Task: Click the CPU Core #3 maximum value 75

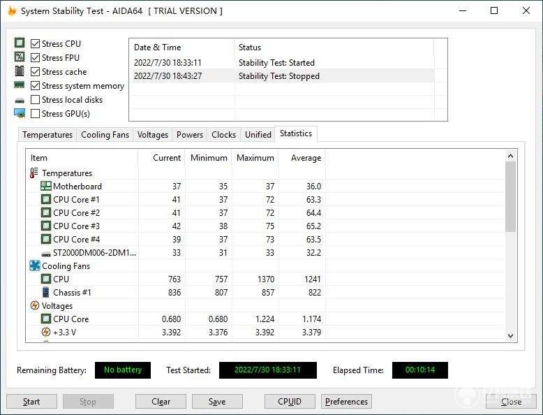Action: 270,226
